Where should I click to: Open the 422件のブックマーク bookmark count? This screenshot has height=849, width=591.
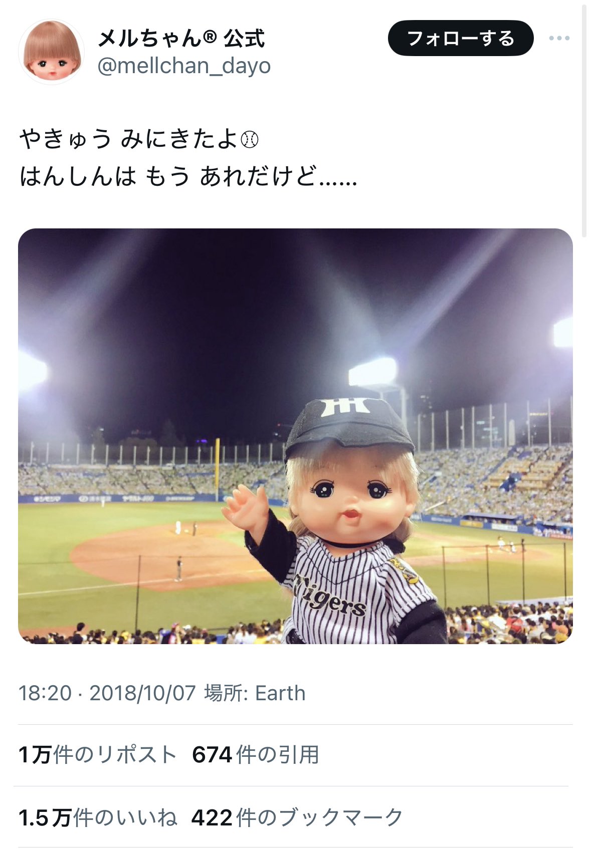297,818
